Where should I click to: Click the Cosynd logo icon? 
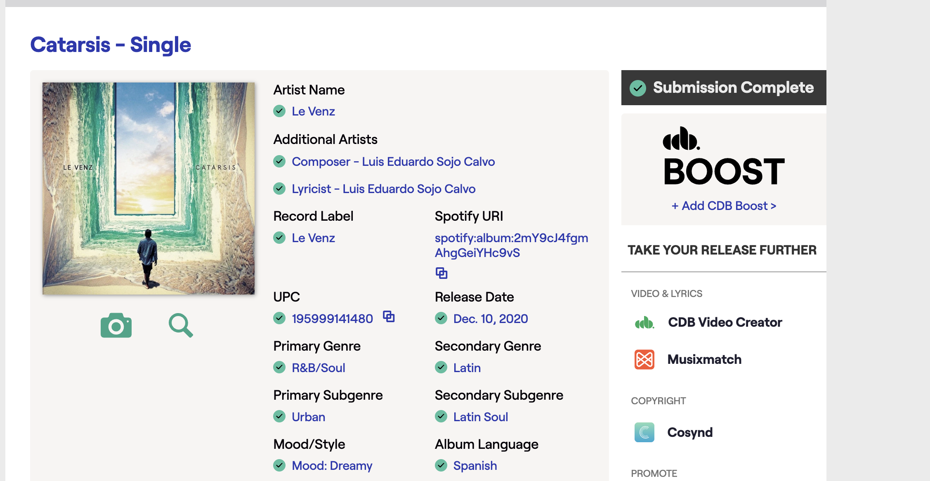point(644,432)
